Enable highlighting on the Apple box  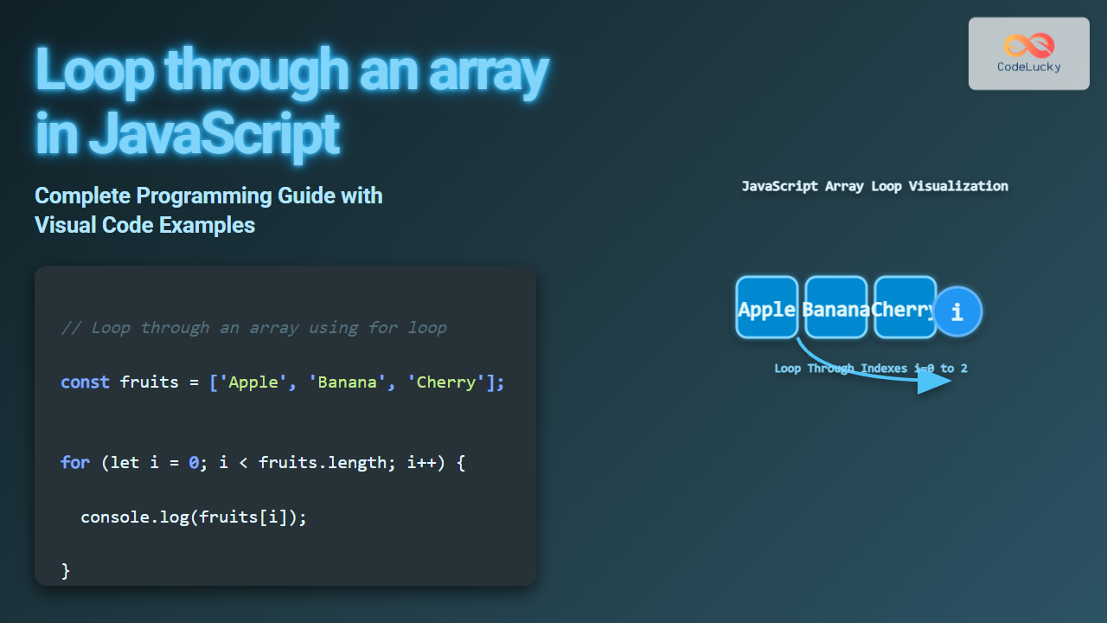766,307
